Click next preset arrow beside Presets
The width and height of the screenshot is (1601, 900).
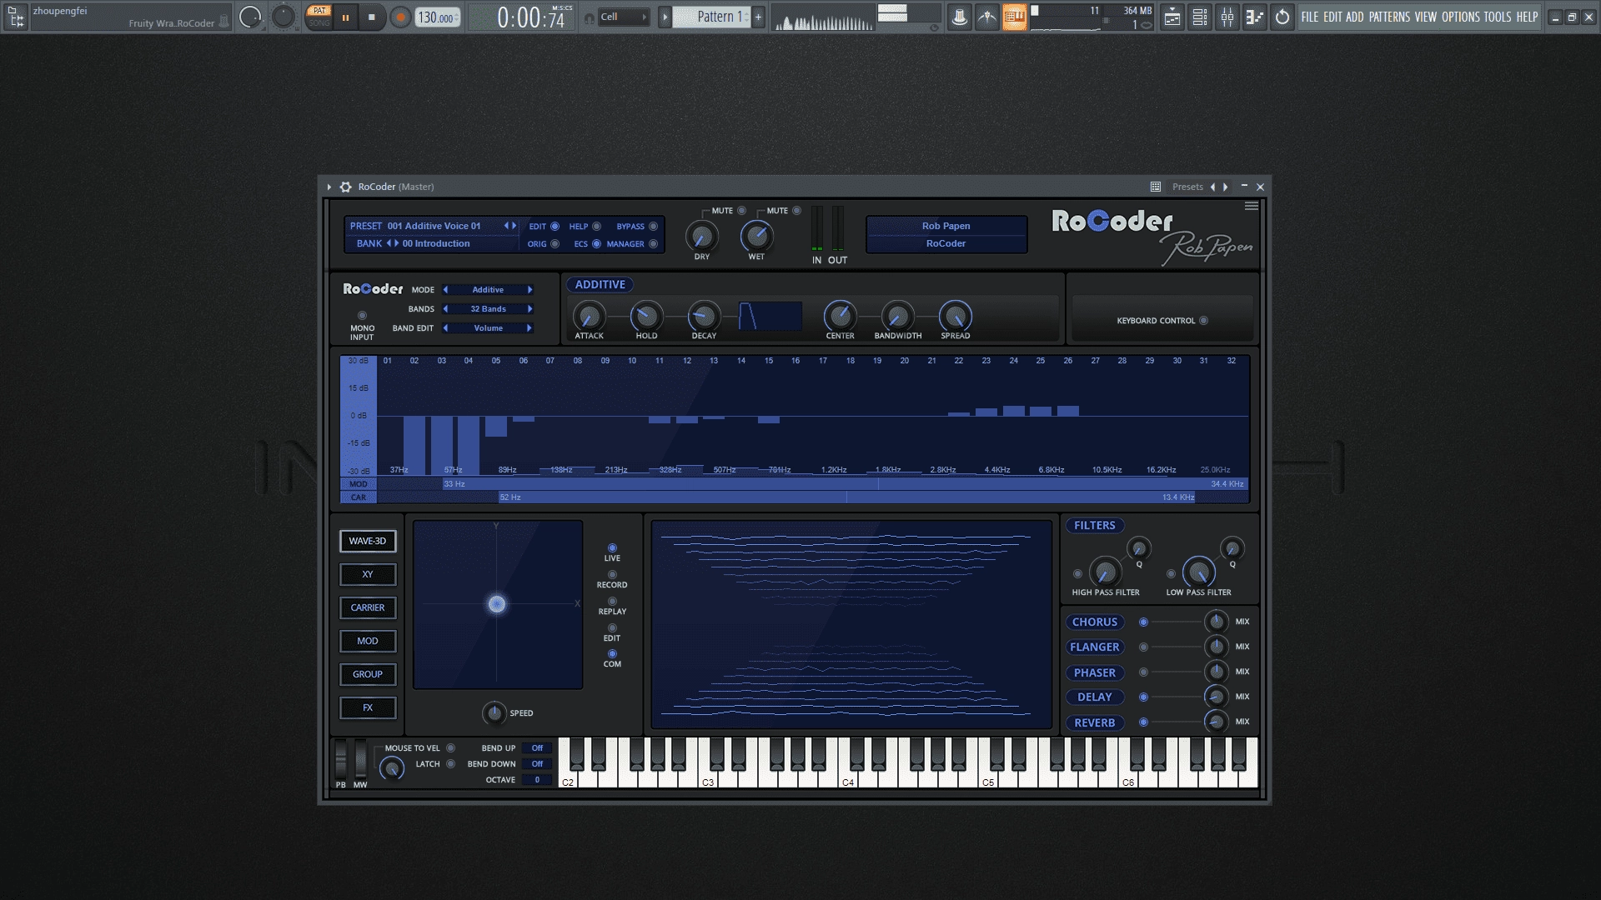coord(1226,187)
